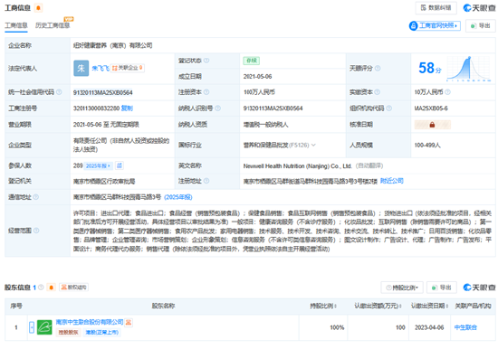Click the 增值税一般纳税人 value

(x=266, y=125)
